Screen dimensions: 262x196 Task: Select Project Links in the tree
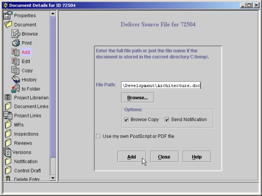[x=28, y=116]
